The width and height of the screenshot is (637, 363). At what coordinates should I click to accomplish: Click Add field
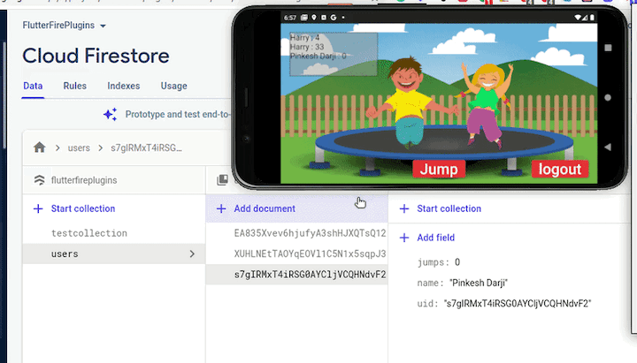435,238
